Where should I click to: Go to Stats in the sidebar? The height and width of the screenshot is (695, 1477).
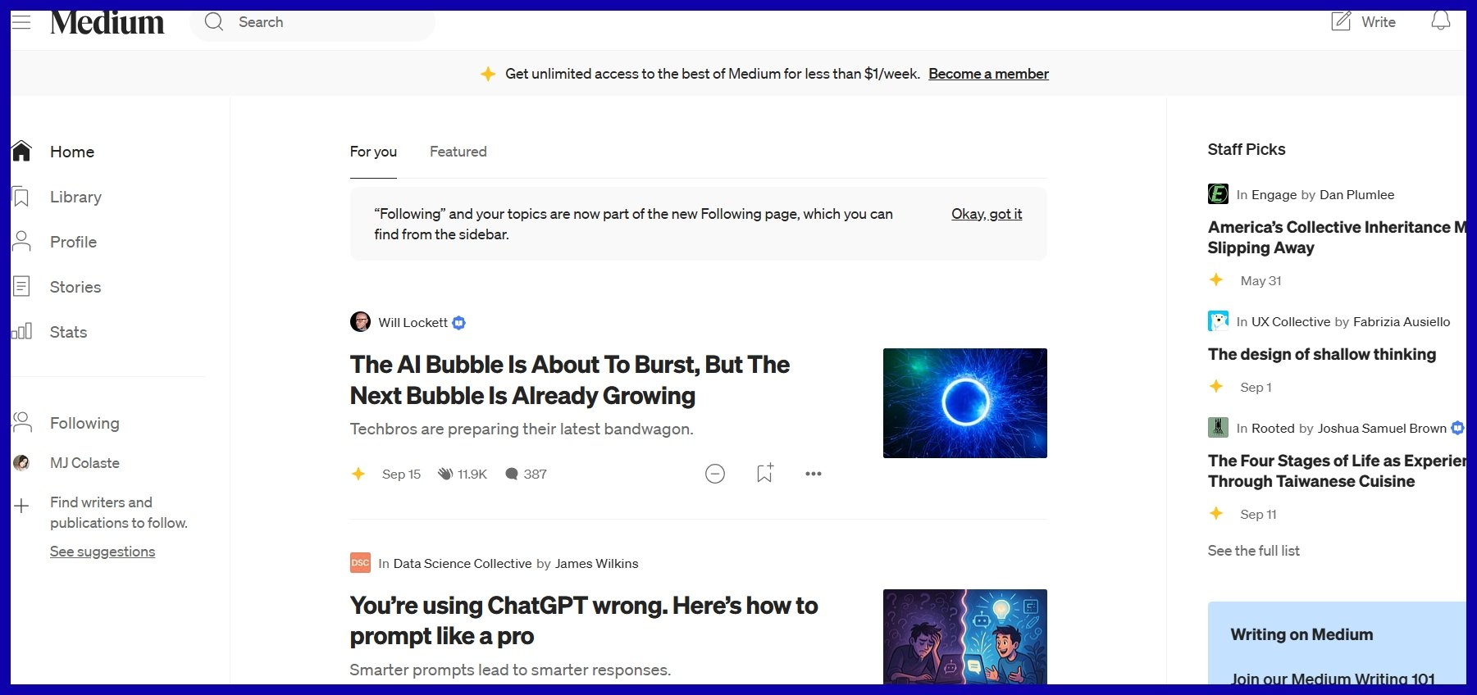click(x=68, y=332)
